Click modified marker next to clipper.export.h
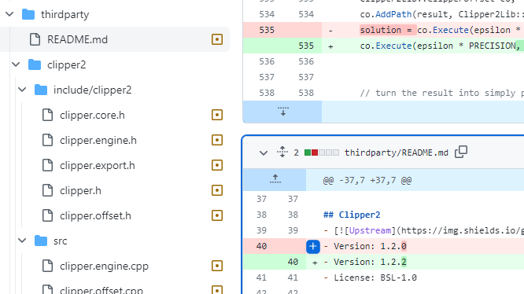The image size is (524, 294). coord(217,165)
